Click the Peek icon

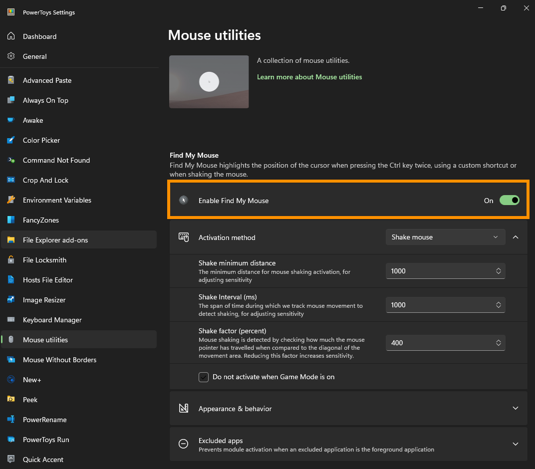click(x=11, y=400)
